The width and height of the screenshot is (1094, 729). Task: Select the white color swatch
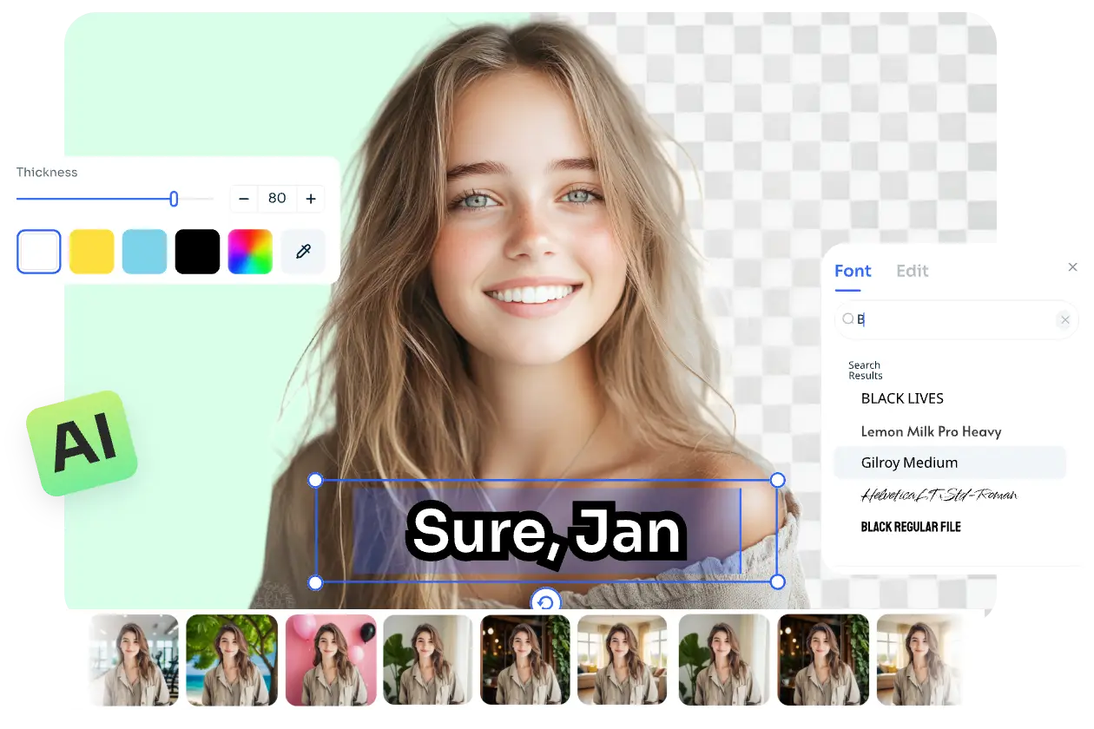coord(39,252)
